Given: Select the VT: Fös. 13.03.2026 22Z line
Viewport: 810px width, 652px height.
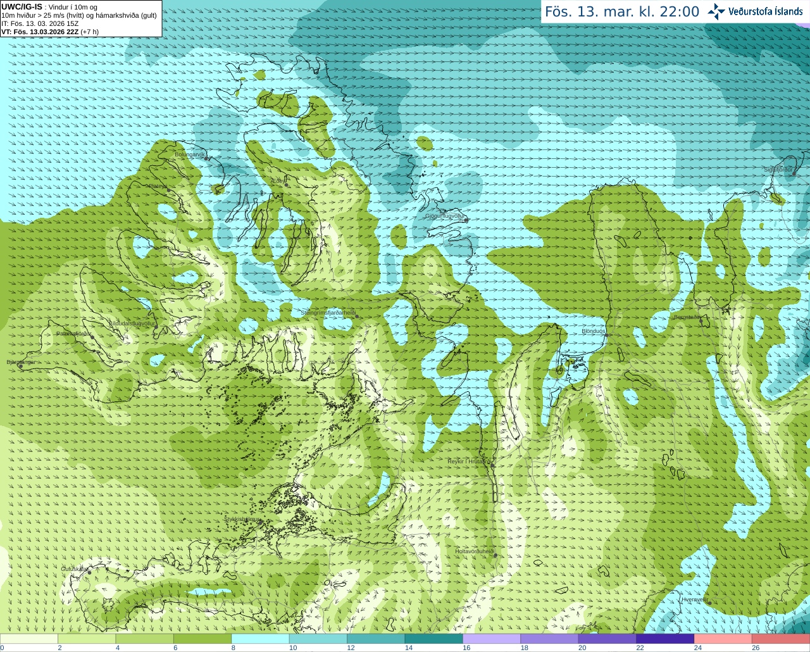Looking at the screenshot, I should click(x=50, y=32).
